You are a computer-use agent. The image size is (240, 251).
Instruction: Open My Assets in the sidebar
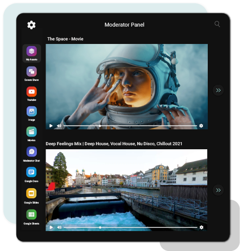[32, 53]
